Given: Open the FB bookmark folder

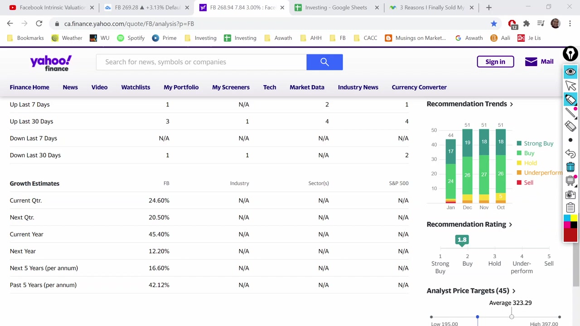Looking at the screenshot, I should [337, 38].
